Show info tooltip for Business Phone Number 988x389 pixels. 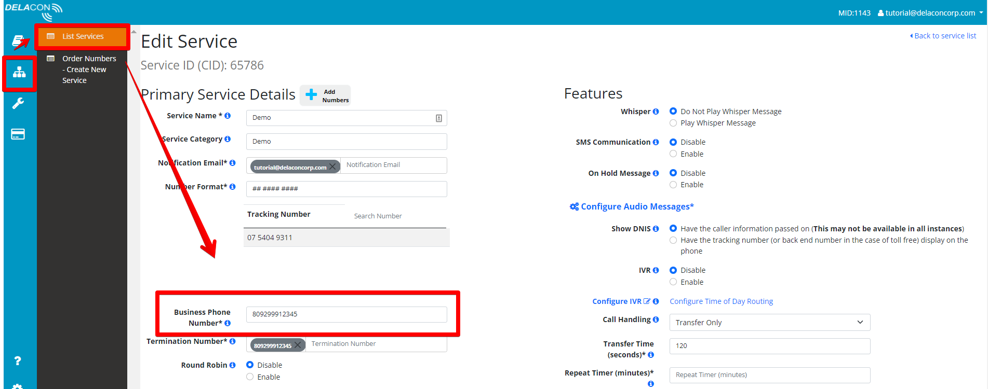pos(228,323)
